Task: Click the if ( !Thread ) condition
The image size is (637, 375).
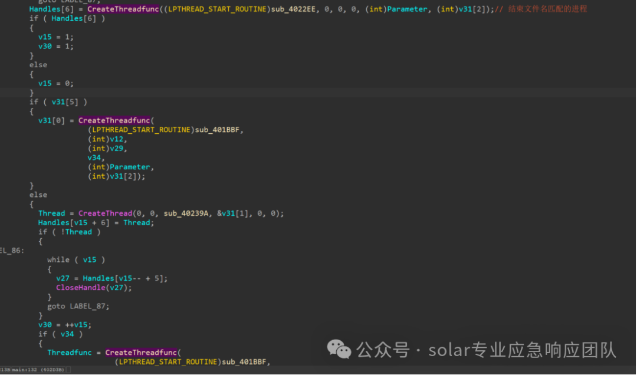Action: 70,232
